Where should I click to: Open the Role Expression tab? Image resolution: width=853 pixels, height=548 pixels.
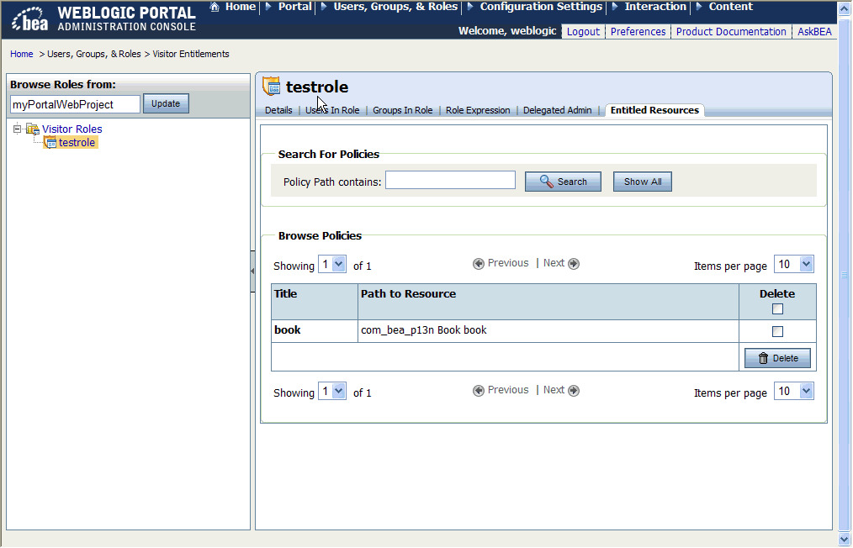click(478, 110)
